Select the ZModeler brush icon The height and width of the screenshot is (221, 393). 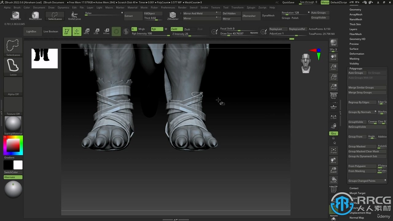point(173,16)
